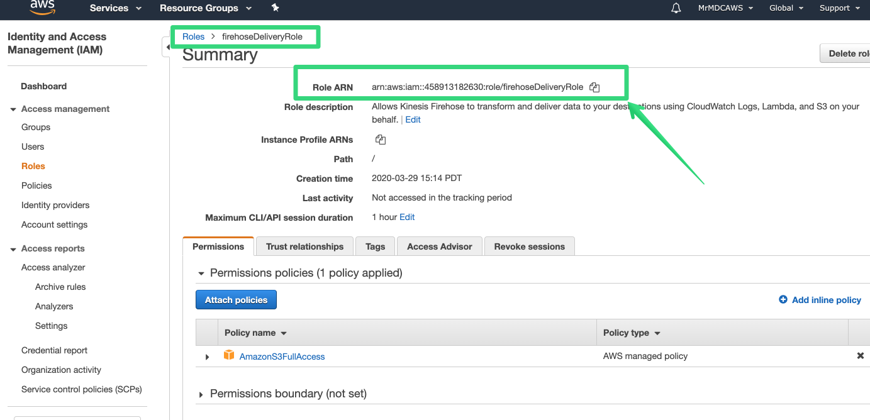Open Organization activity in the sidebar
Image resolution: width=870 pixels, height=420 pixels.
tap(62, 370)
